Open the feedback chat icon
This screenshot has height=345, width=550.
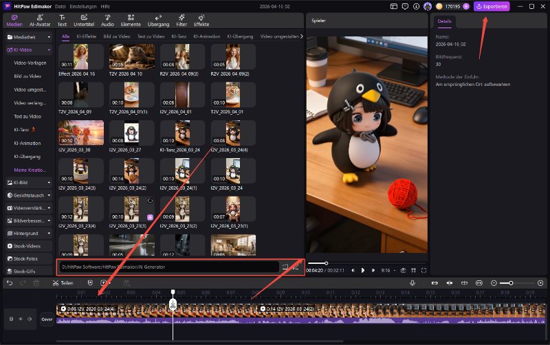(x=405, y=6)
